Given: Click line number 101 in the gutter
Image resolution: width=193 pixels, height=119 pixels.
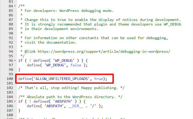Looking at the screenshot, I should pyautogui.click(x=10, y=83).
